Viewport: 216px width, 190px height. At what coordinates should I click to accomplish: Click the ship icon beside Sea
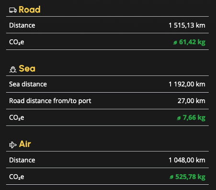tap(13, 70)
